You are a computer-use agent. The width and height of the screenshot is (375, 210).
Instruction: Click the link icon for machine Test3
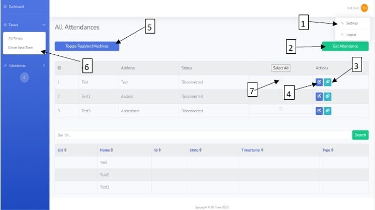(327, 111)
